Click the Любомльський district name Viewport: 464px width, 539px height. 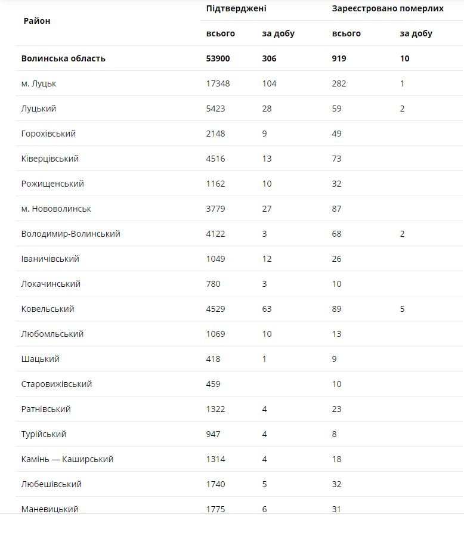pyautogui.click(x=52, y=334)
